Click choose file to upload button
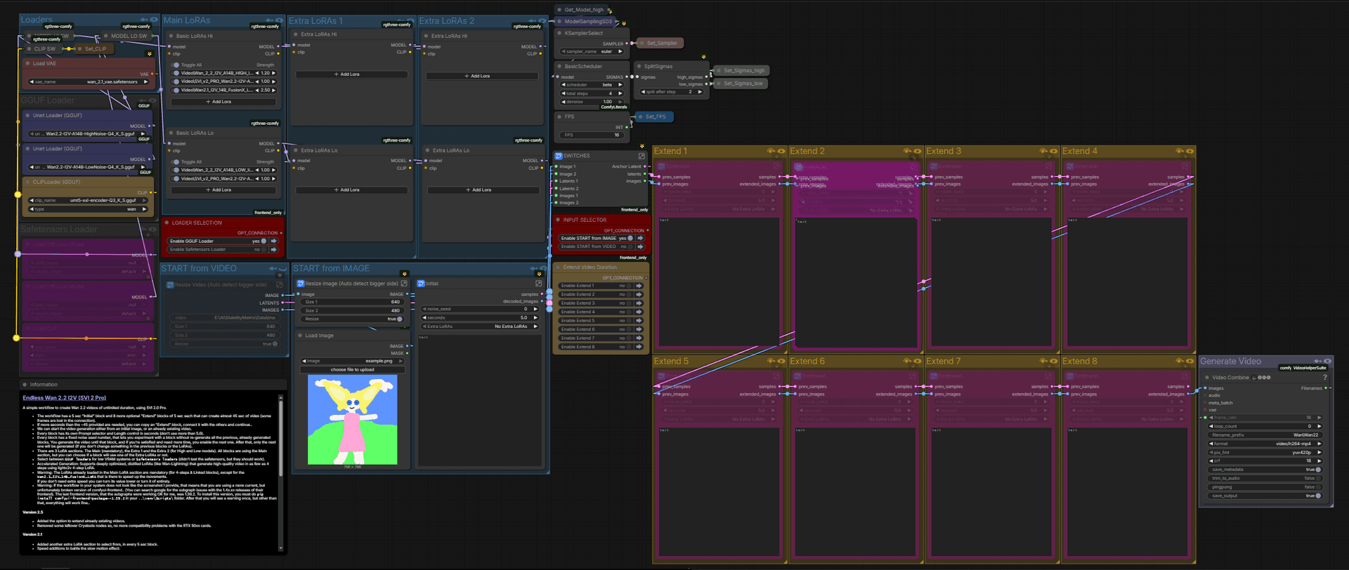 click(x=353, y=369)
